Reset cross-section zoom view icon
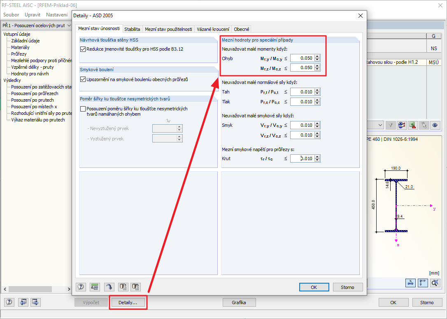This screenshot has height=319, width=447. (435, 283)
